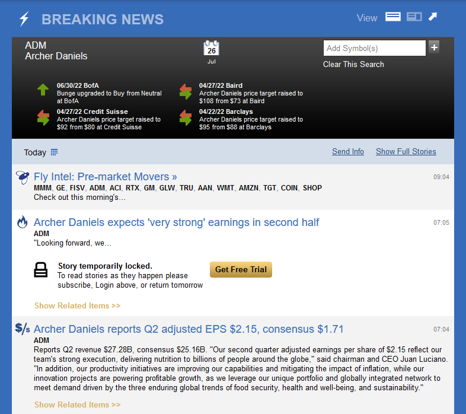Click the green up arrow beside BofA upgrade
The width and height of the screenshot is (466, 414).
point(43,90)
